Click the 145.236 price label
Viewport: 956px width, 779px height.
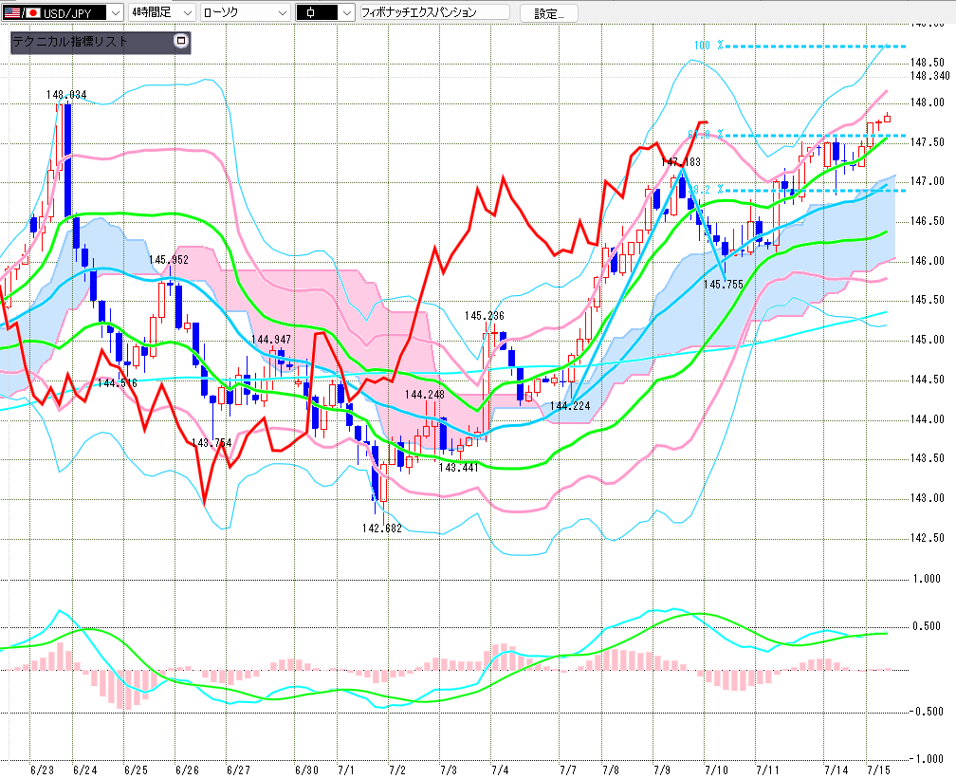484,315
